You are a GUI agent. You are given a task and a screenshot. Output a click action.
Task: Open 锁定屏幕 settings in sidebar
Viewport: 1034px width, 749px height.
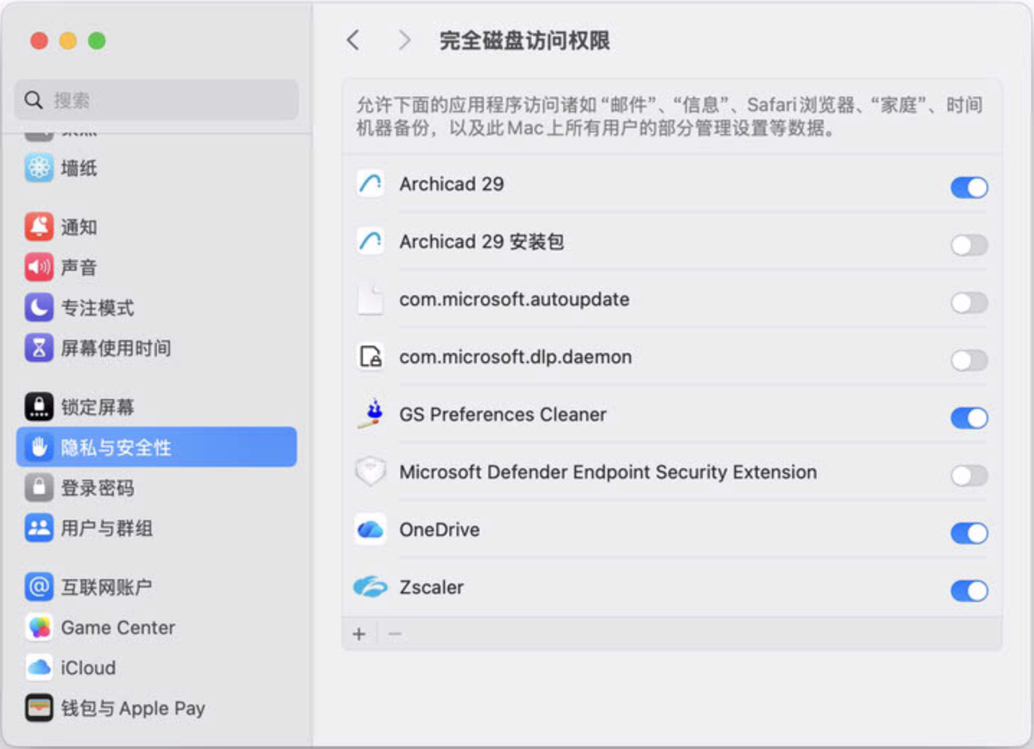[x=97, y=407]
